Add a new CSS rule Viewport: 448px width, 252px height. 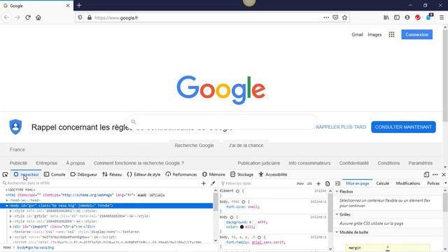[318, 183]
